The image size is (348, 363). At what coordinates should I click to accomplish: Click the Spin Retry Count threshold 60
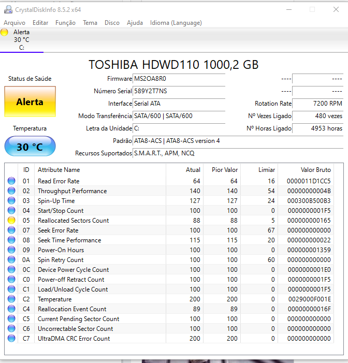pos(271,260)
